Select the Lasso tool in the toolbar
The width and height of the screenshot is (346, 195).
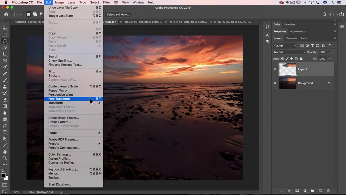[5, 41]
